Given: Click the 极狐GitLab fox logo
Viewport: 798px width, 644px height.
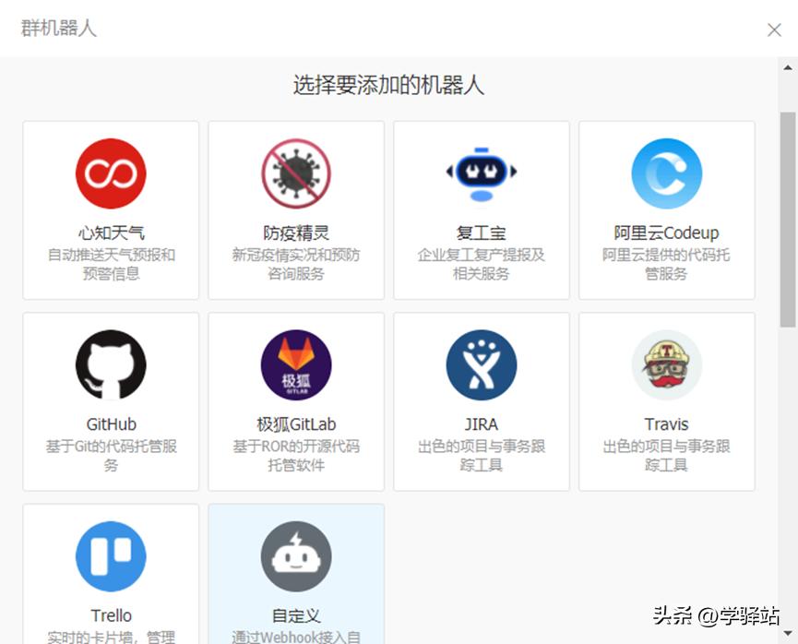Looking at the screenshot, I should point(295,364).
